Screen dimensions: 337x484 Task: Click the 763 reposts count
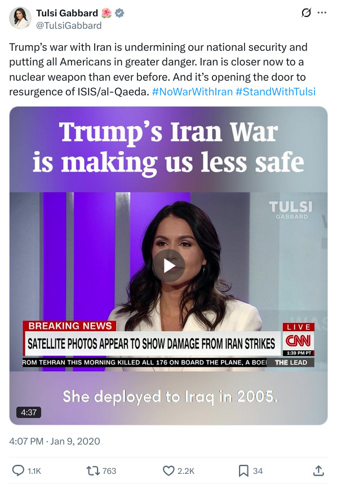tap(109, 471)
